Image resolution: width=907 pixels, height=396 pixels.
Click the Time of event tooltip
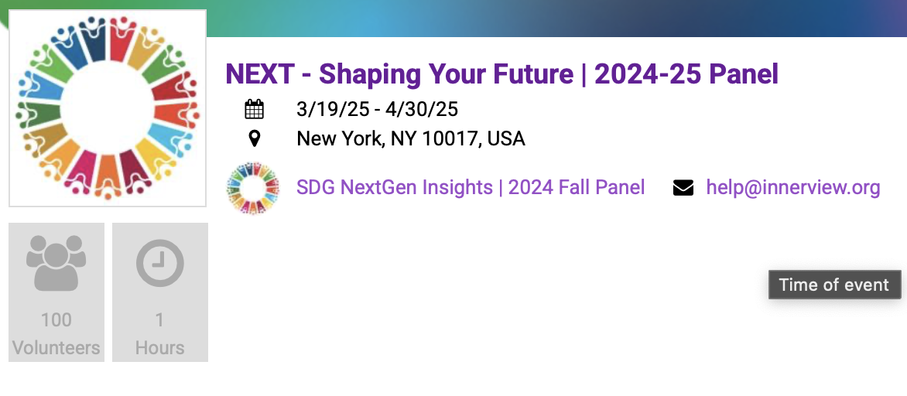[834, 285]
